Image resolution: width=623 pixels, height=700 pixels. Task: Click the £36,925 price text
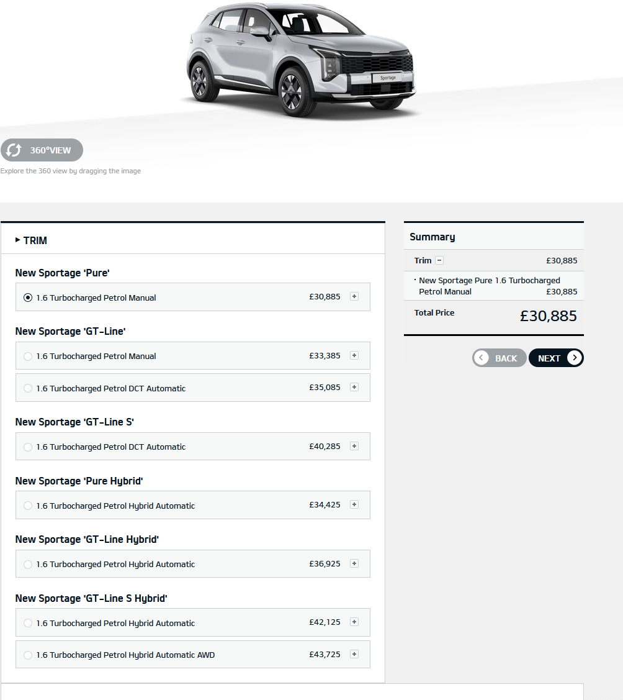point(325,564)
